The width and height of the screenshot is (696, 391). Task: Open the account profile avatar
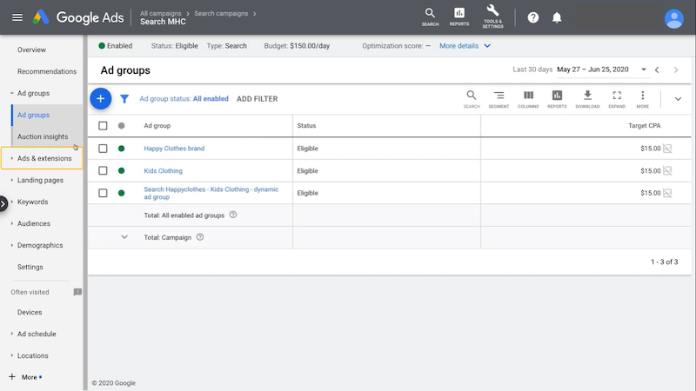point(673,18)
